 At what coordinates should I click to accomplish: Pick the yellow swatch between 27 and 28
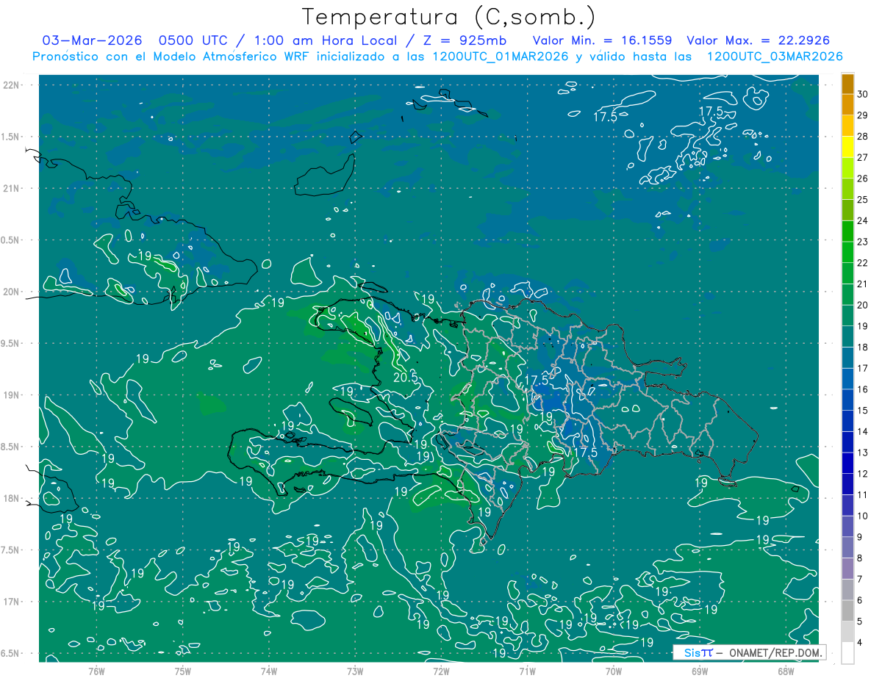pos(847,146)
